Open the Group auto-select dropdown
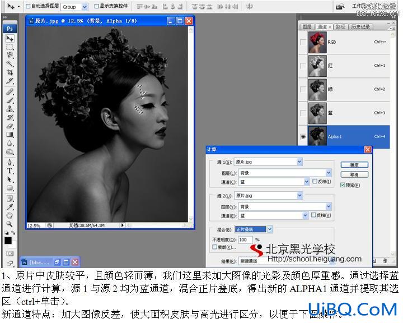The width and height of the screenshot is (403, 323). point(85,7)
